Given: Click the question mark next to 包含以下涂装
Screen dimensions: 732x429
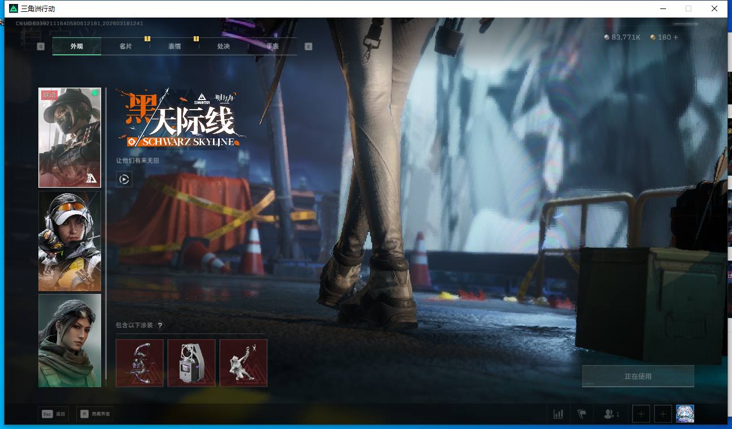Looking at the screenshot, I should click(160, 326).
